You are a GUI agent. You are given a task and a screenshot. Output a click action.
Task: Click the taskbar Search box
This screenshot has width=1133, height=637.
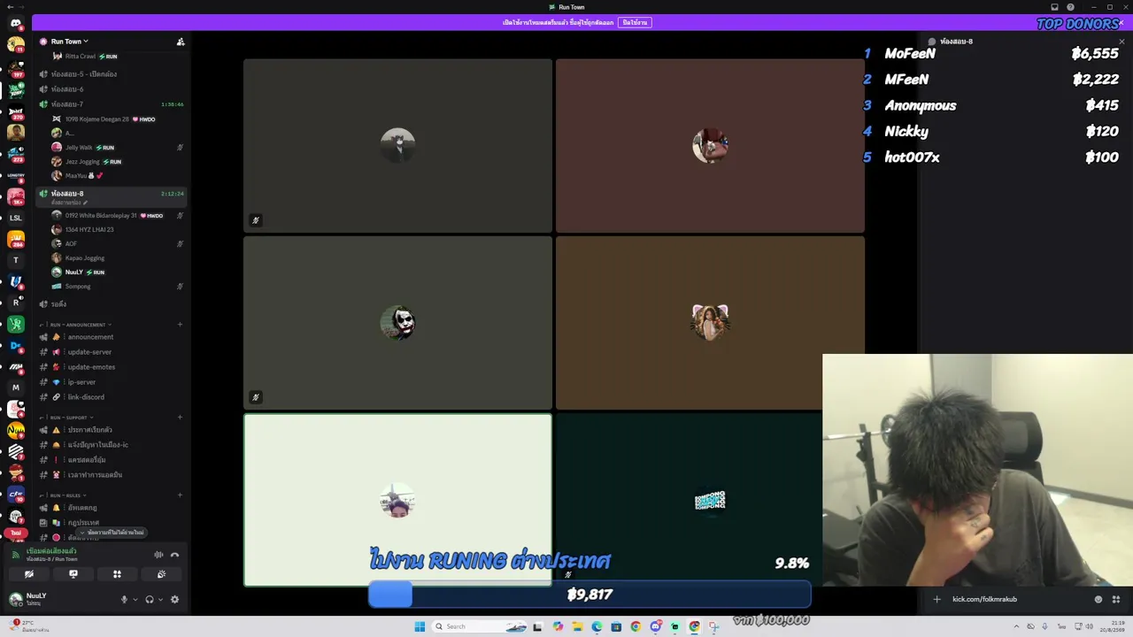click(x=480, y=626)
